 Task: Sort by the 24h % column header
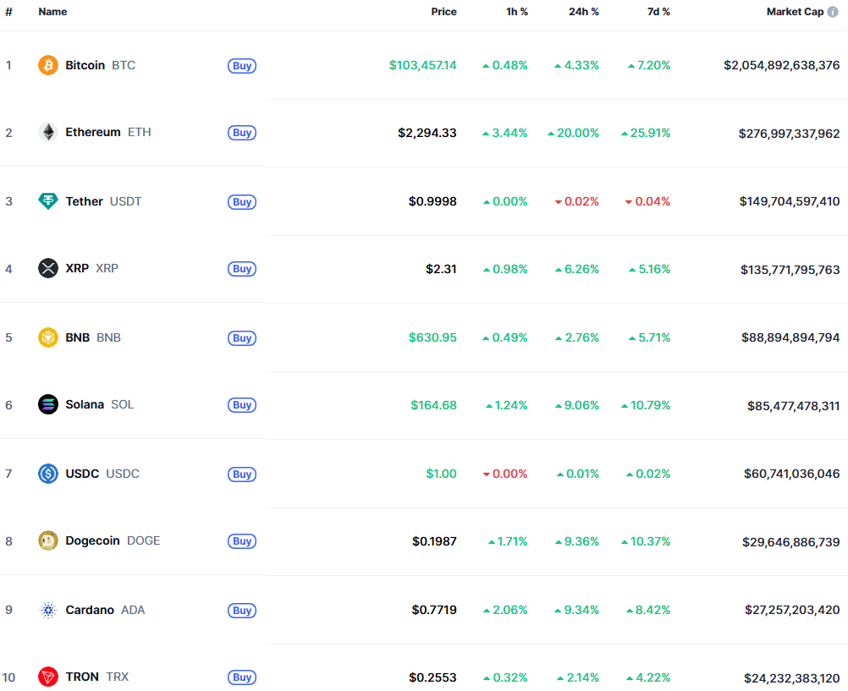pyautogui.click(x=583, y=12)
